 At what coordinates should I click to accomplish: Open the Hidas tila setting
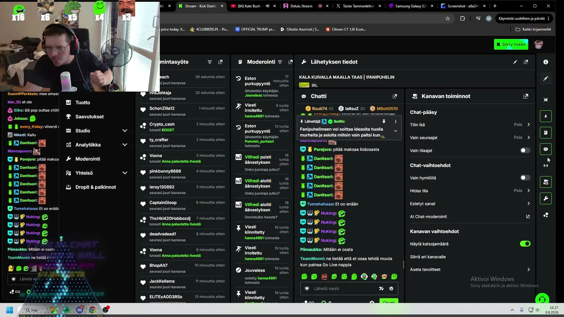tap(470, 191)
